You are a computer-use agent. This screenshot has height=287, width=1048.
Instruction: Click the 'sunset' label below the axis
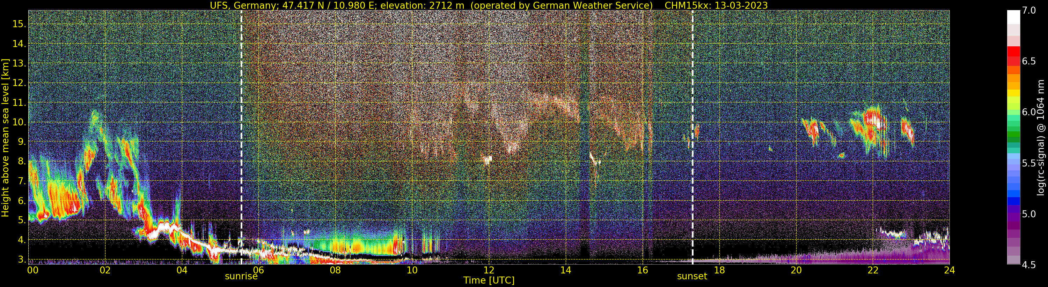(692, 277)
